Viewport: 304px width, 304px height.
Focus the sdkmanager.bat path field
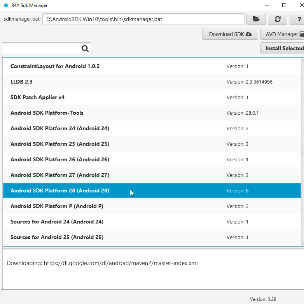tap(143, 19)
